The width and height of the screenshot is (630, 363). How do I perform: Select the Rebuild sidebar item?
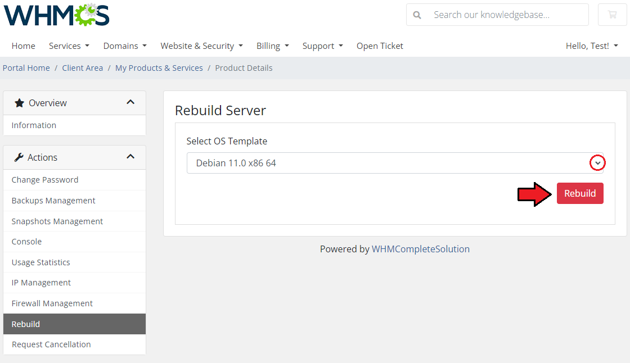74,324
